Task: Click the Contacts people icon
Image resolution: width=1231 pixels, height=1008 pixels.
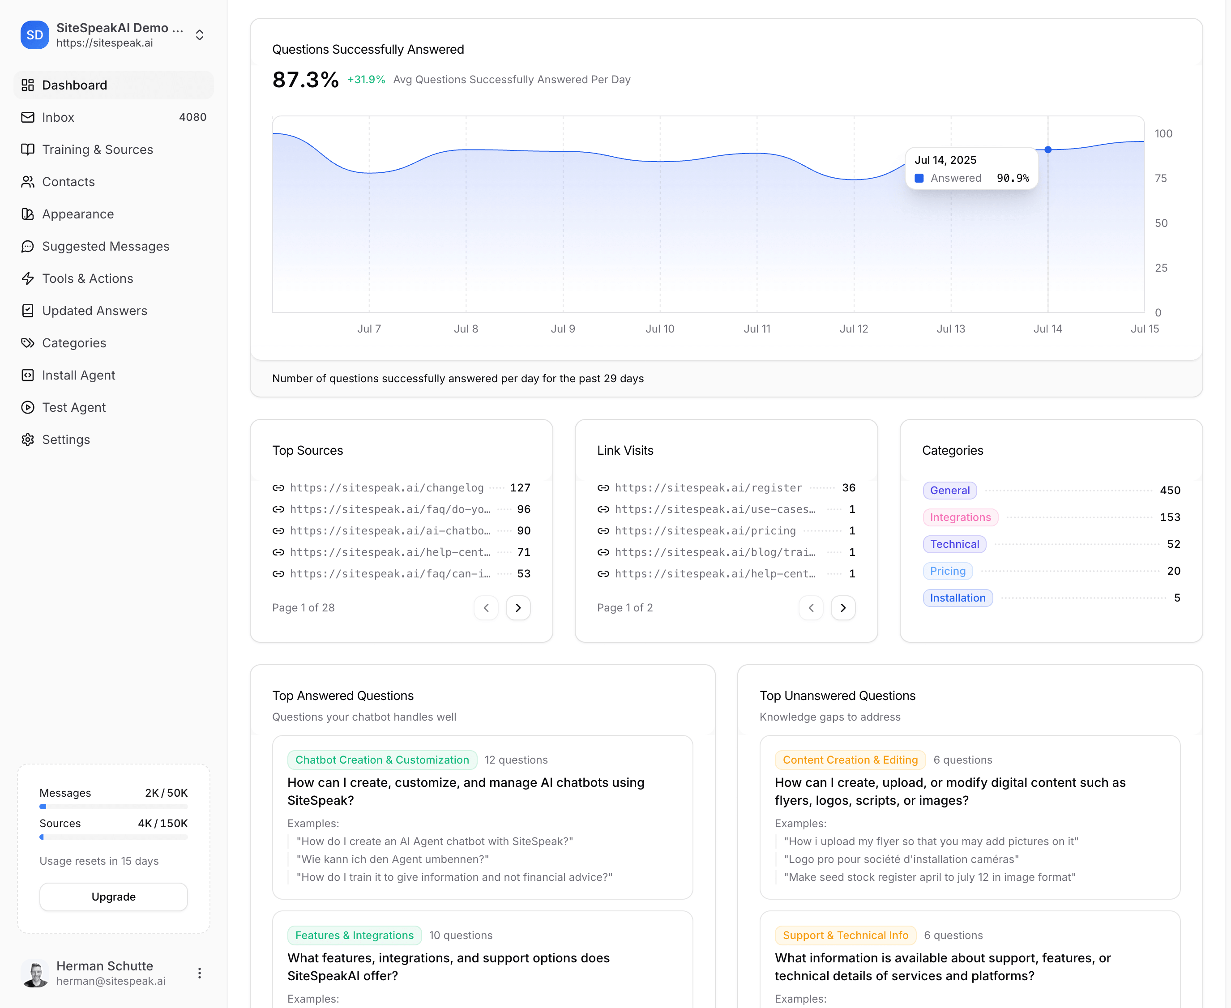Action: (27, 182)
